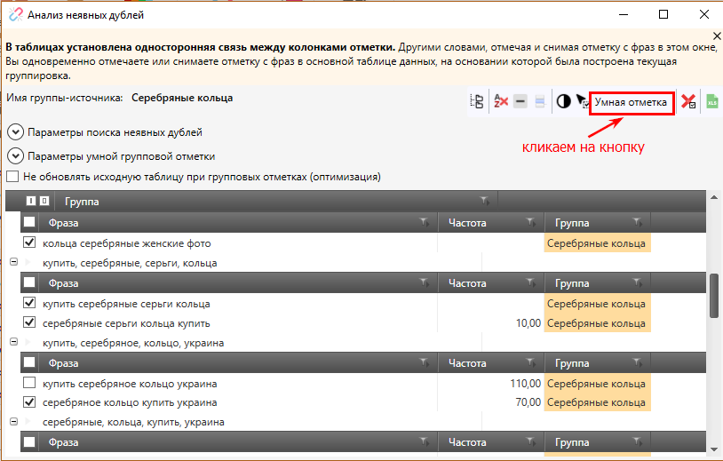Filter Группа column in купить, серебряные, серьги, кольца group
The image size is (723, 461).
(x=638, y=282)
